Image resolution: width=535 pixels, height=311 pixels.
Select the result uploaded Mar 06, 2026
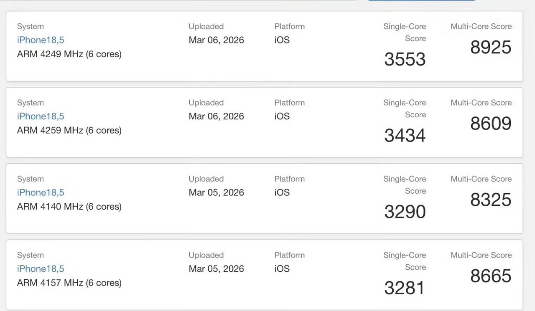pos(216,40)
